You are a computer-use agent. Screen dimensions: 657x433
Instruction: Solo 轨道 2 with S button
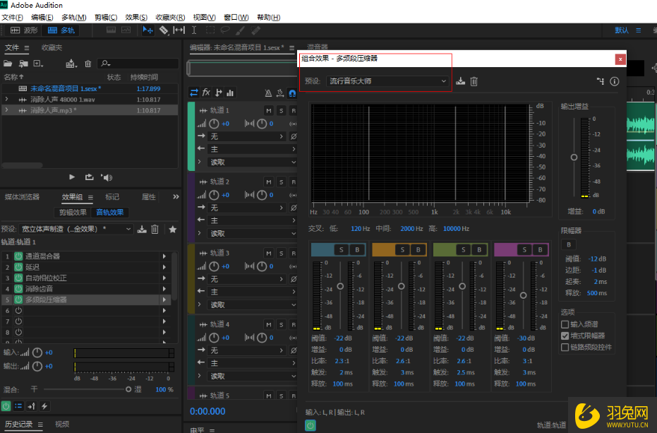[281, 182]
